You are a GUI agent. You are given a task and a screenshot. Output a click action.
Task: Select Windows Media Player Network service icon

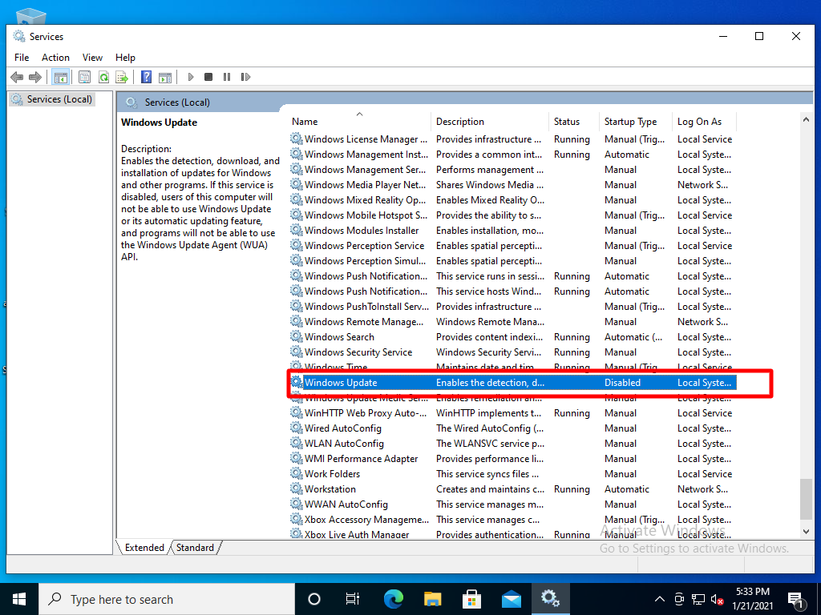(x=297, y=184)
